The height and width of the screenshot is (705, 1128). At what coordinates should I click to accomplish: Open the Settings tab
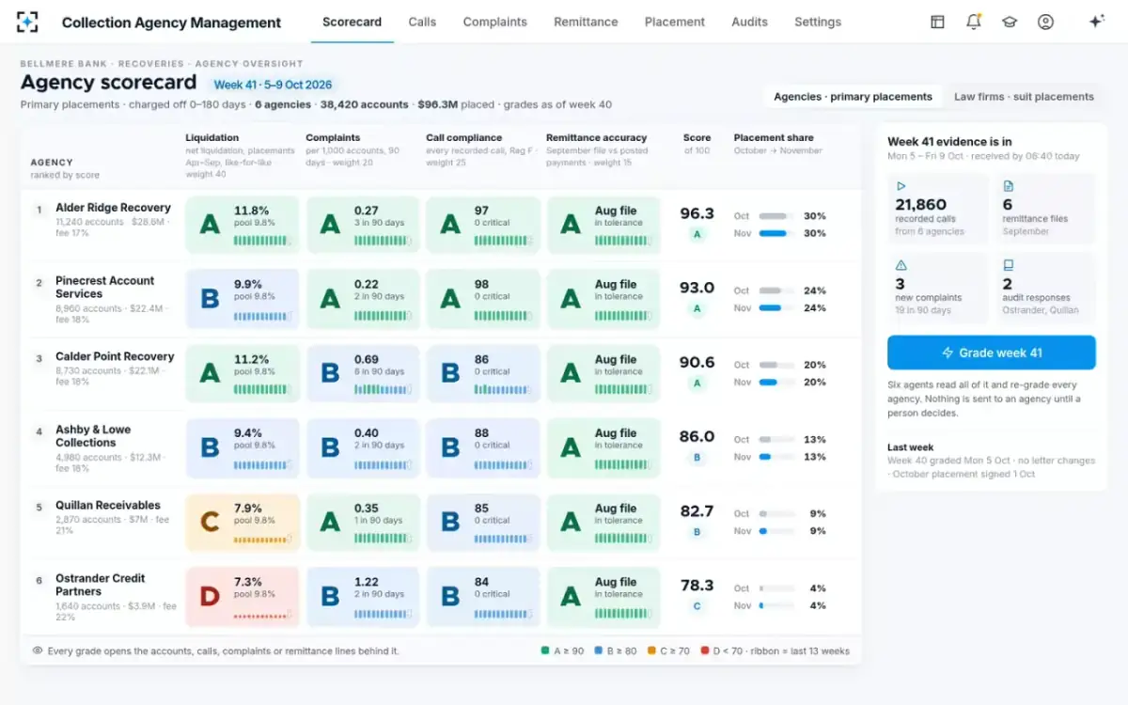point(818,22)
